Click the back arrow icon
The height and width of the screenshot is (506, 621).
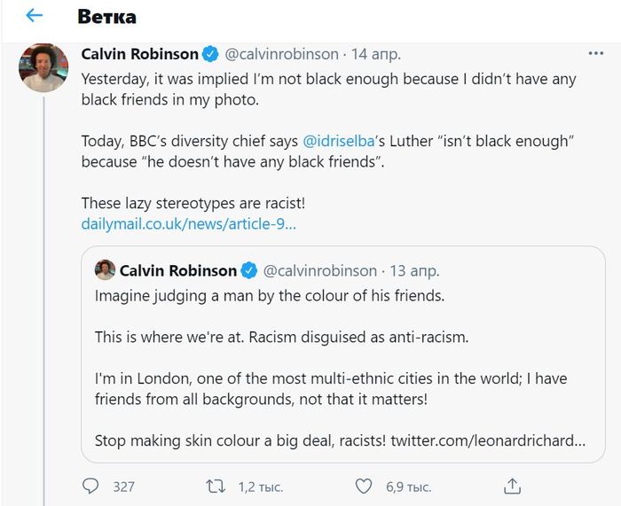(35, 16)
